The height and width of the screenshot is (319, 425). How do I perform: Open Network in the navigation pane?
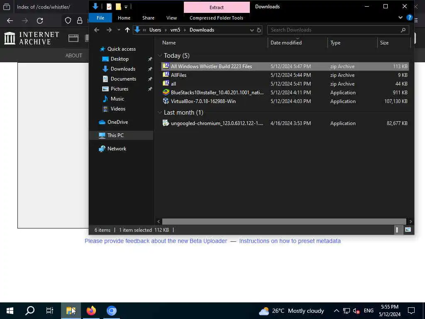tap(117, 149)
